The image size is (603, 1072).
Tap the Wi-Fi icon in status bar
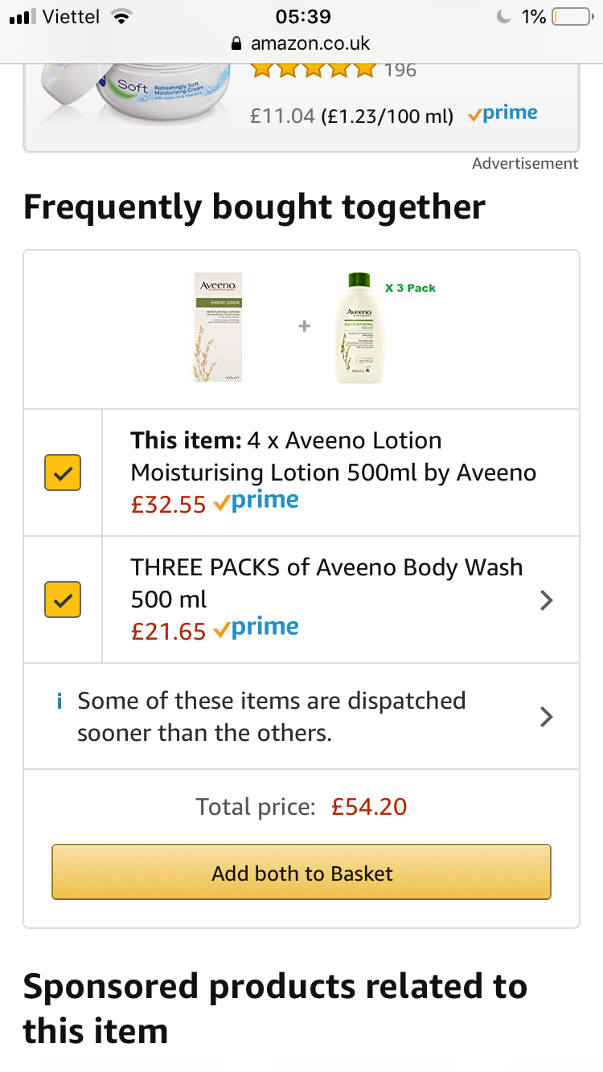(122, 17)
